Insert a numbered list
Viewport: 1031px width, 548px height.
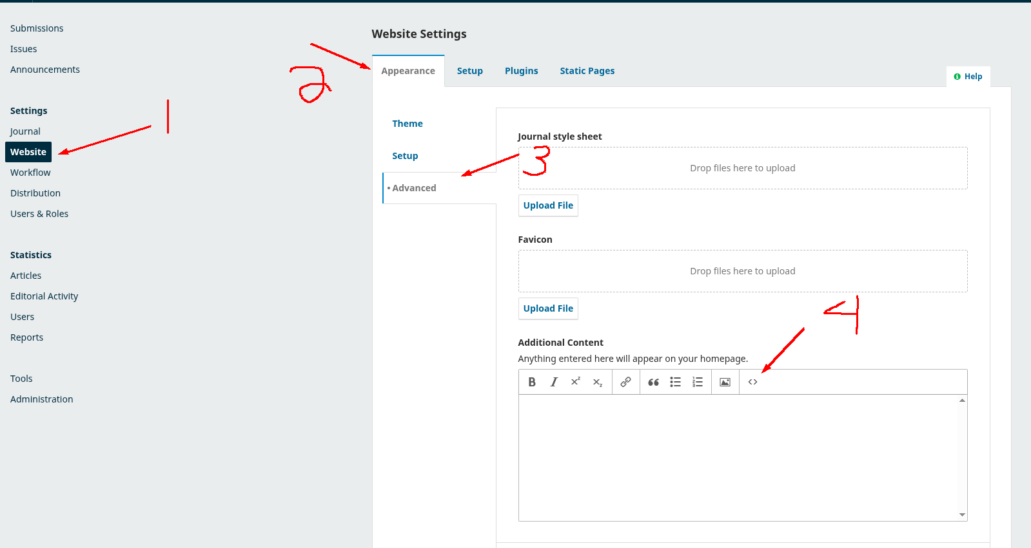tap(697, 382)
